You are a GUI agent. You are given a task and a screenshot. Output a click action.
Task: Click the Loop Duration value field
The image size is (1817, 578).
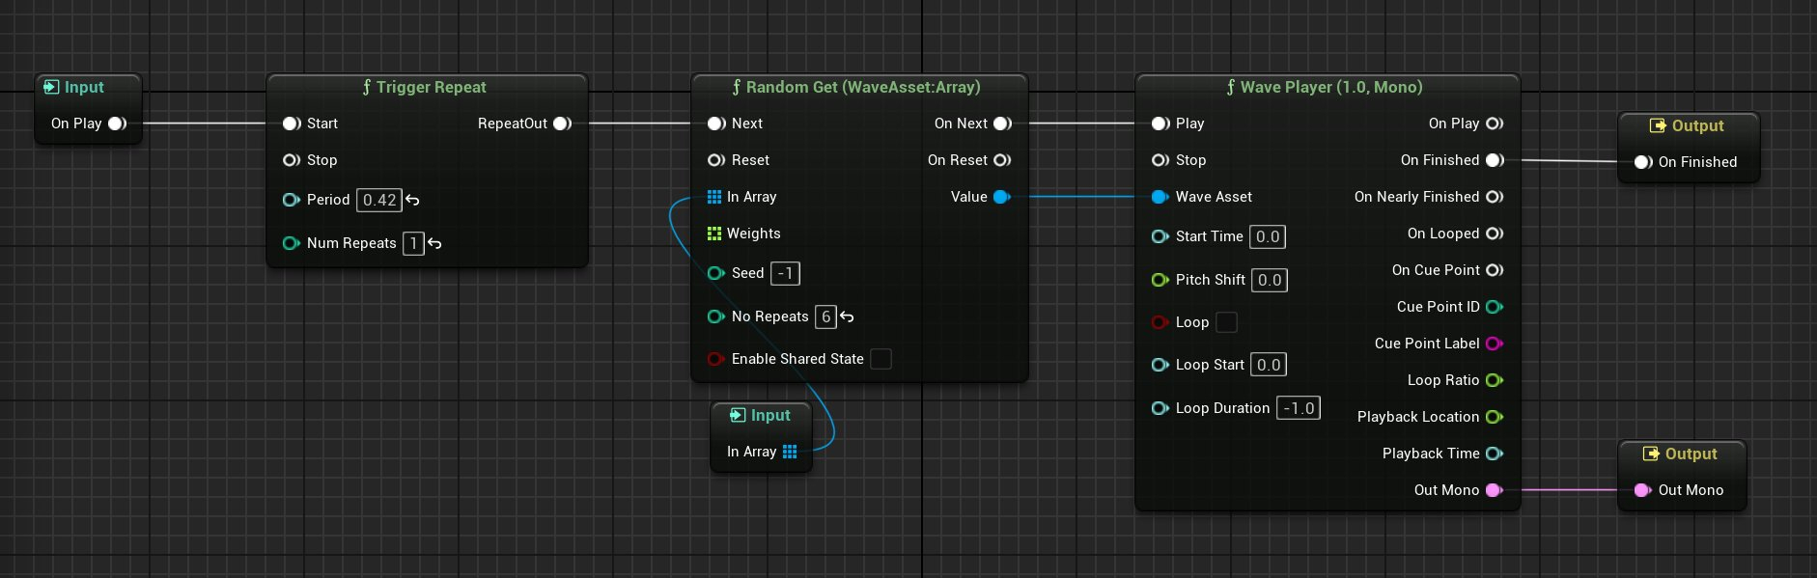tap(1299, 408)
